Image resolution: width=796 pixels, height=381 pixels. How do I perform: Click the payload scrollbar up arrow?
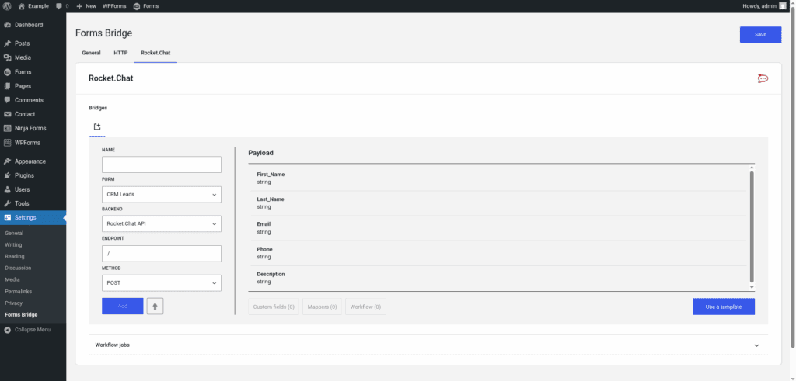(x=752, y=168)
